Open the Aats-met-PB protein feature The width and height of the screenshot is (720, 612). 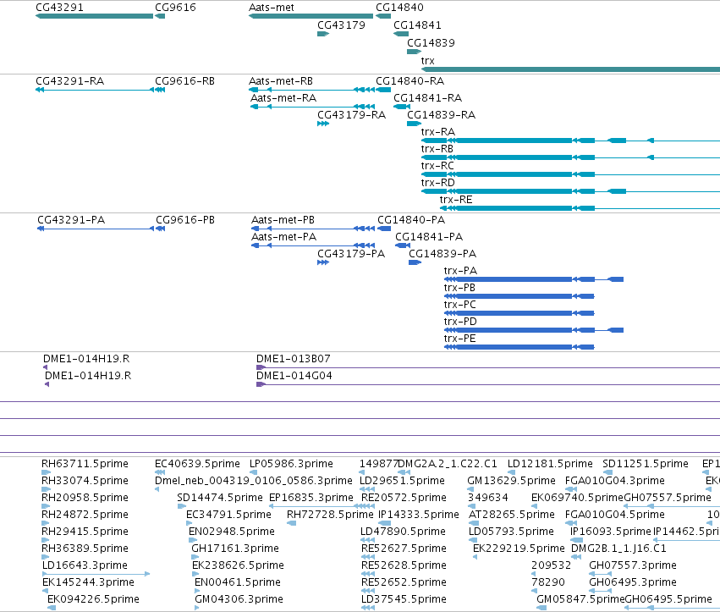(x=313, y=229)
